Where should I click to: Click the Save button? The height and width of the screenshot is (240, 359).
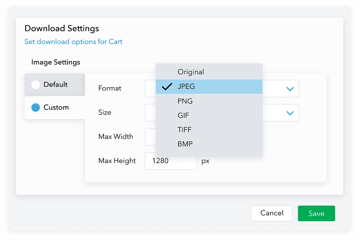click(316, 213)
